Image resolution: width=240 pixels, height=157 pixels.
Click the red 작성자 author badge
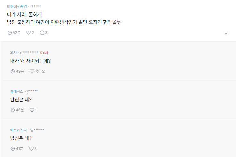tap(44, 53)
